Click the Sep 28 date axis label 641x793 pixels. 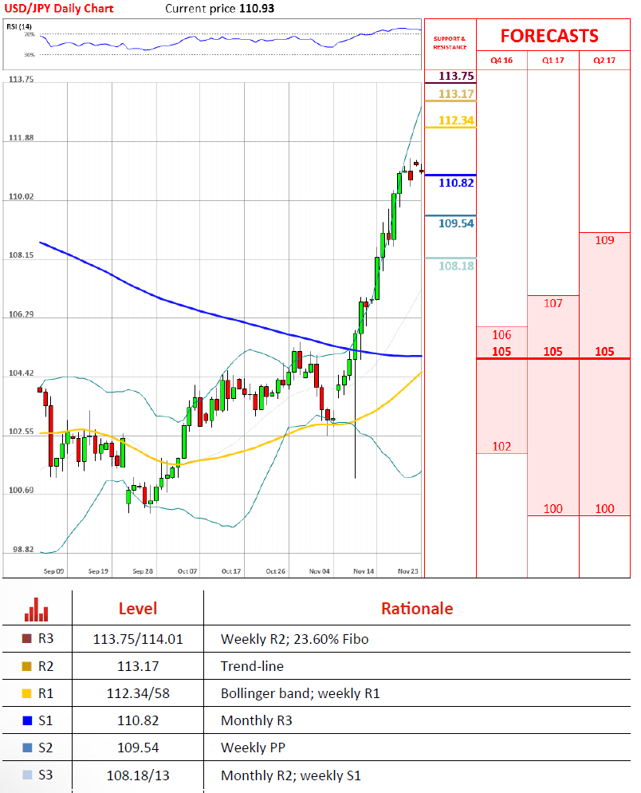click(x=143, y=571)
